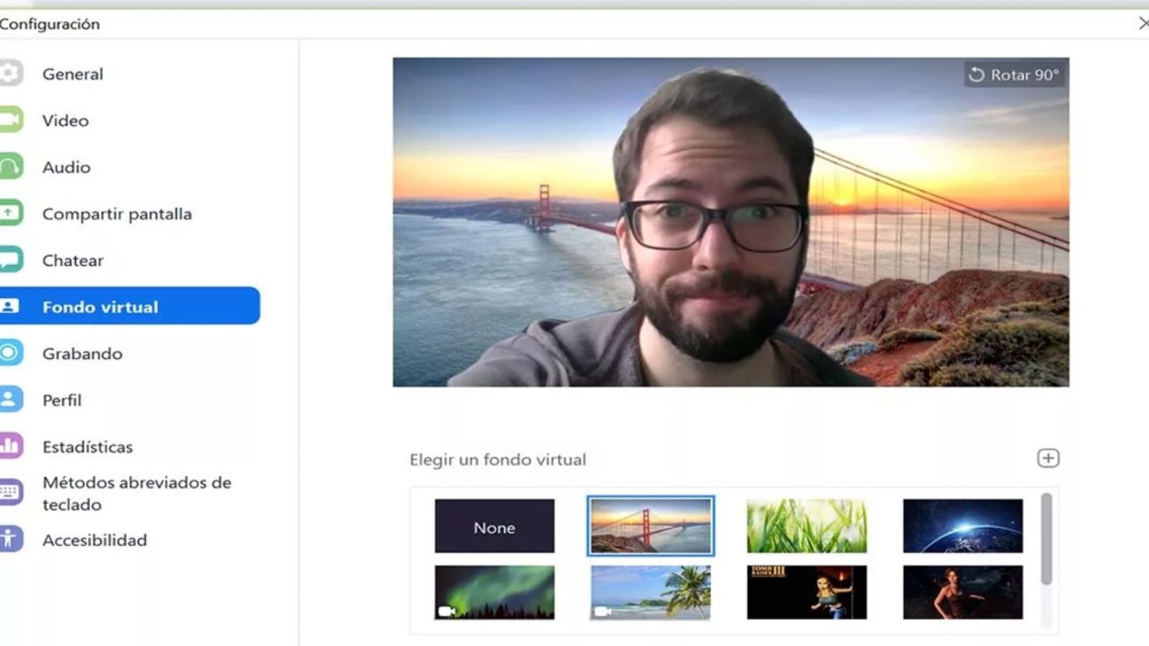Pick the green grass background thumbnail
Screen dimensions: 1149x646
point(807,526)
